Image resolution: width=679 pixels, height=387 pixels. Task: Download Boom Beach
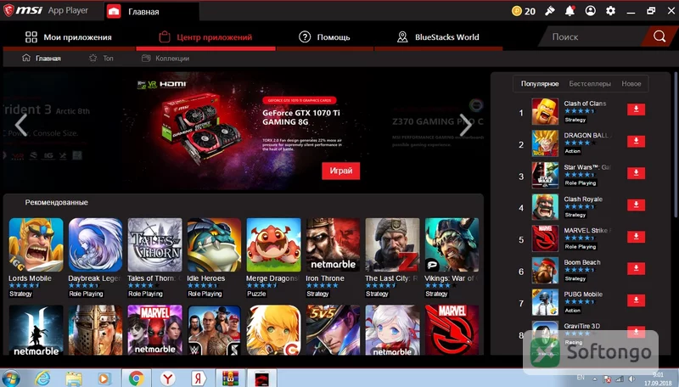[x=636, y=268]
